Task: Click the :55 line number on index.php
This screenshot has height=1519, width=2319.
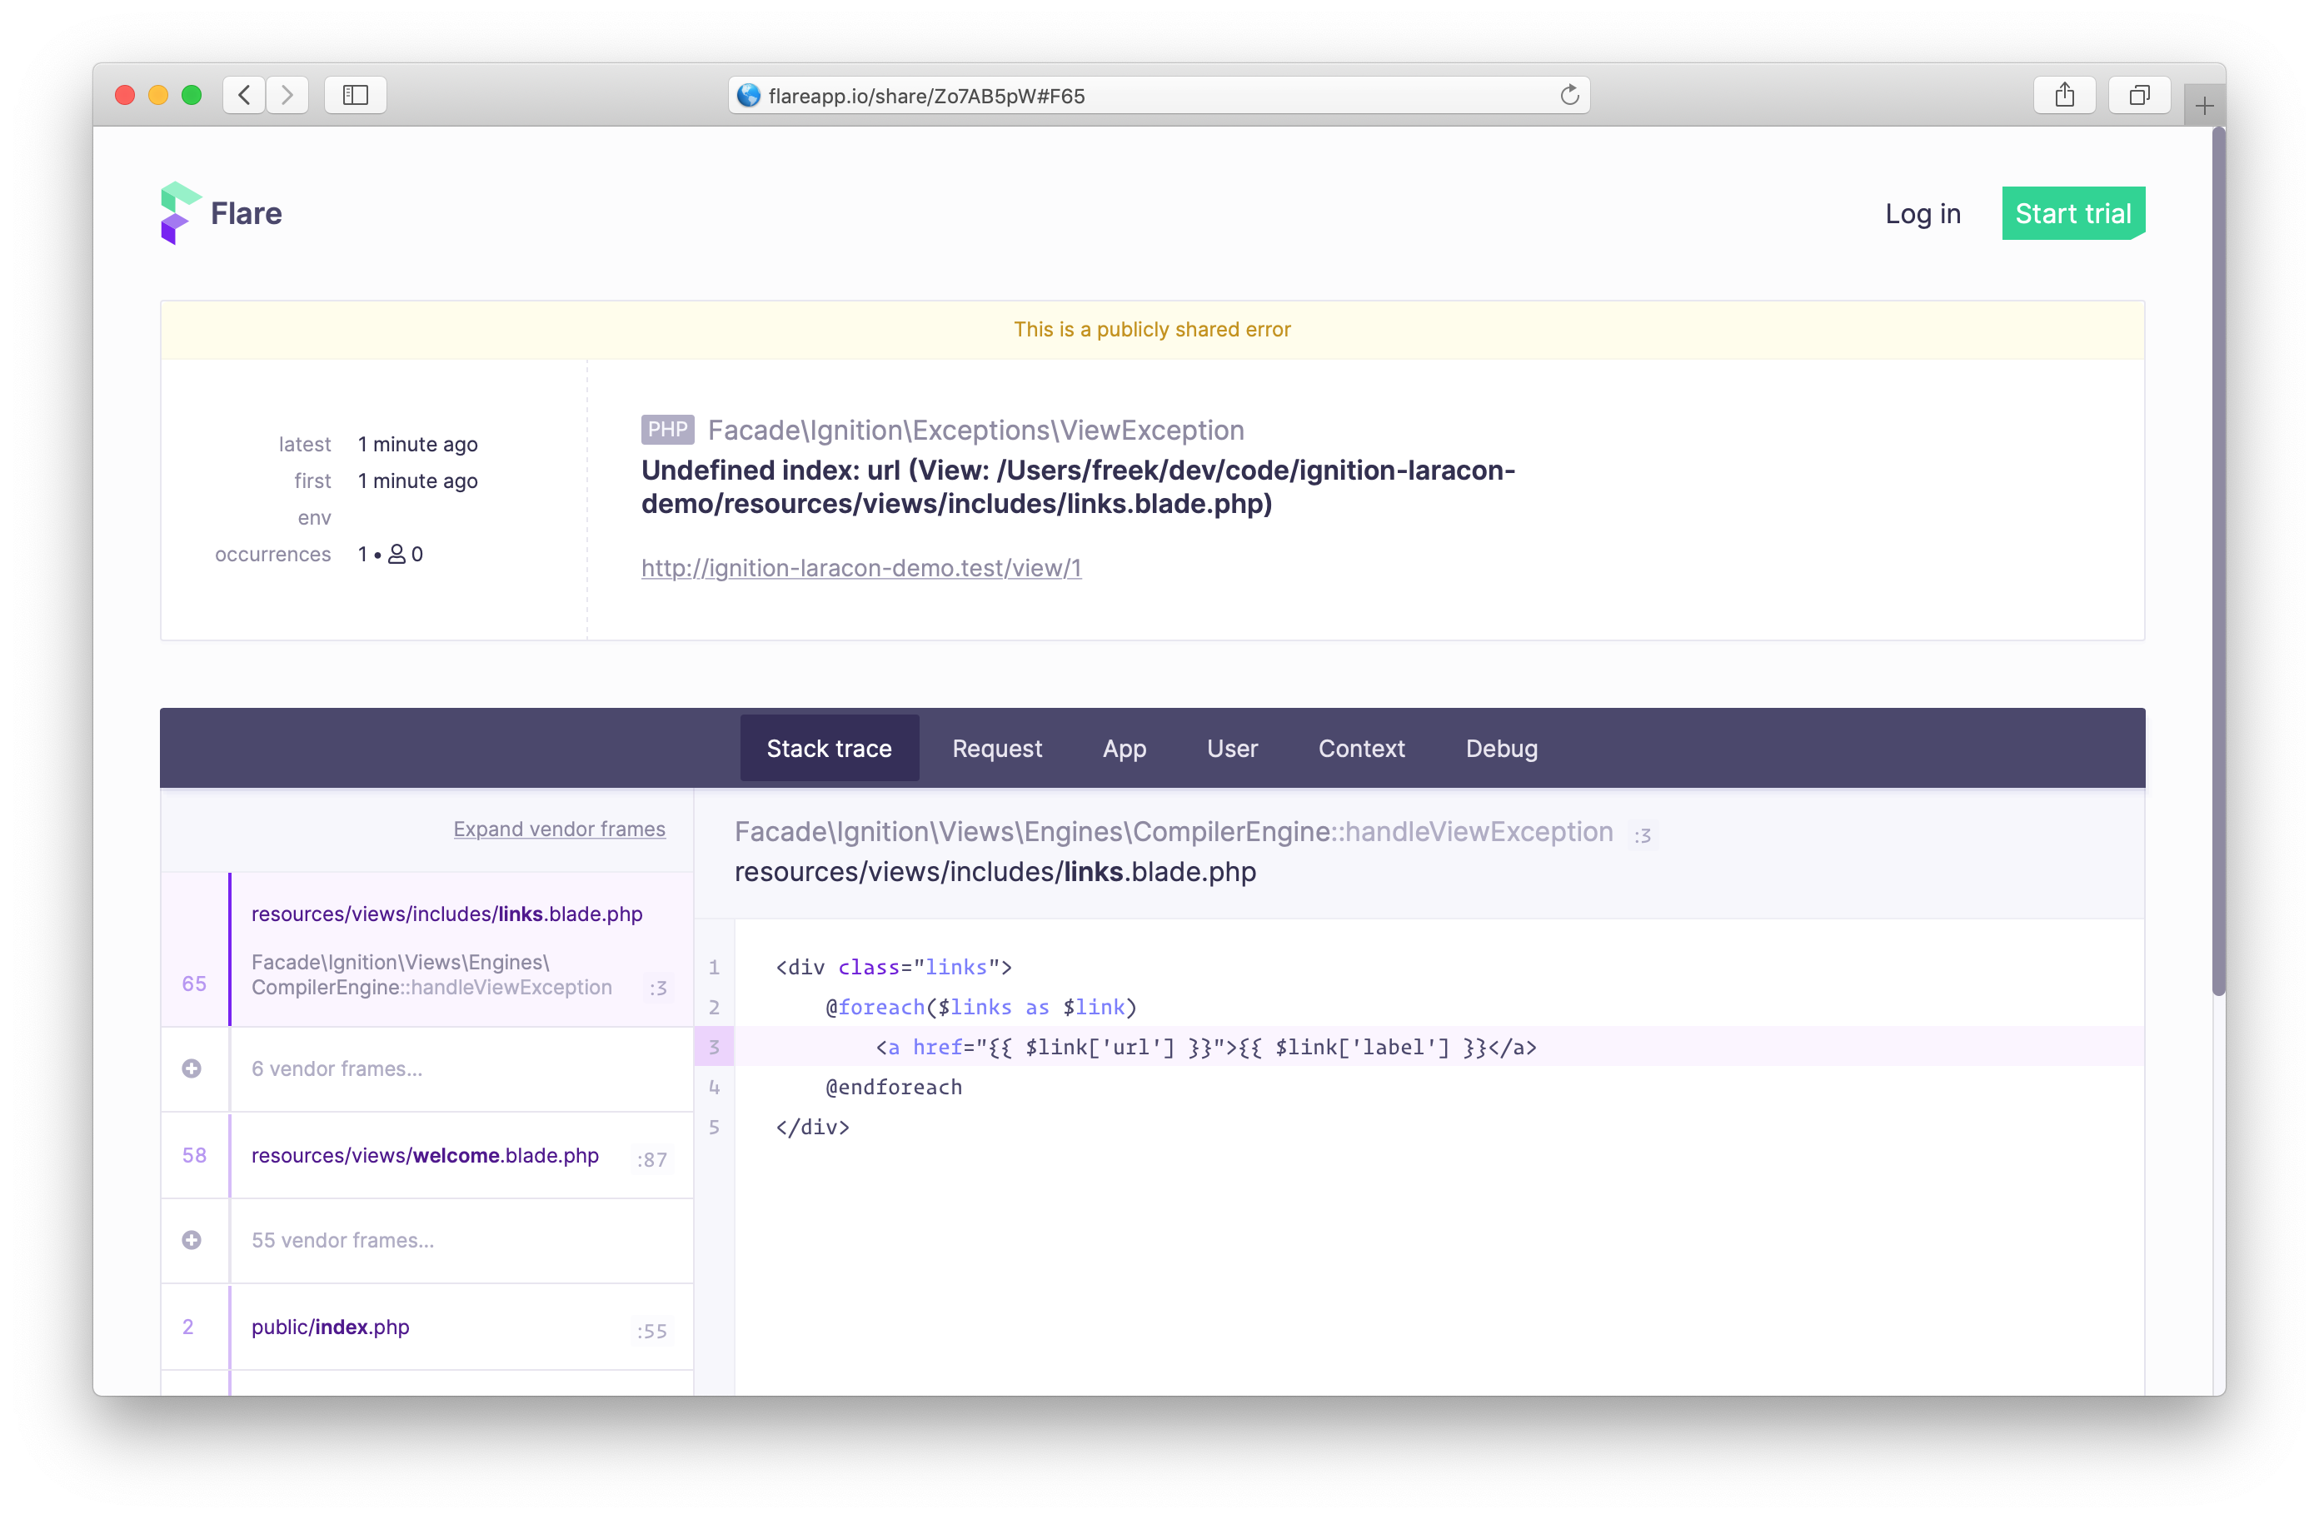Action: (x=652, y=1331)
